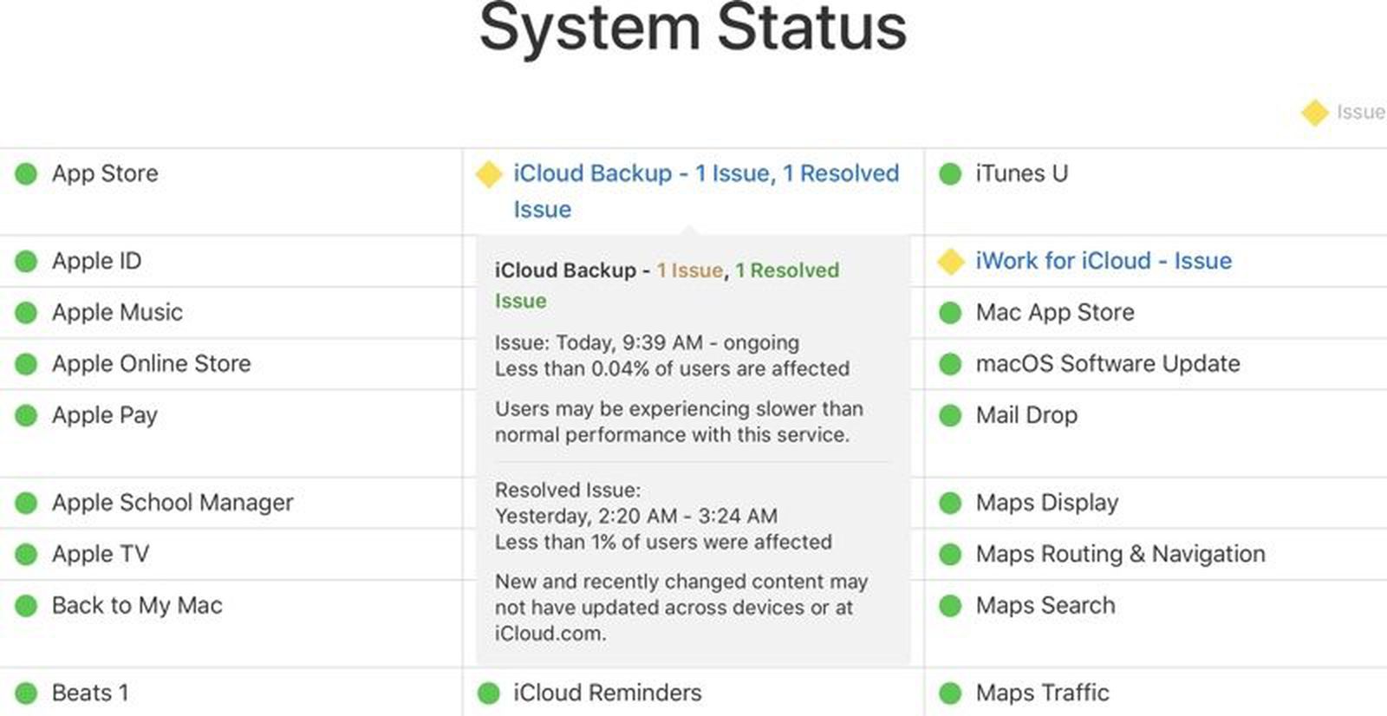The height and width of the screenshot is (716, 1387).
Task: Open the iWork for iCloud issue link
Action: 1104,260
